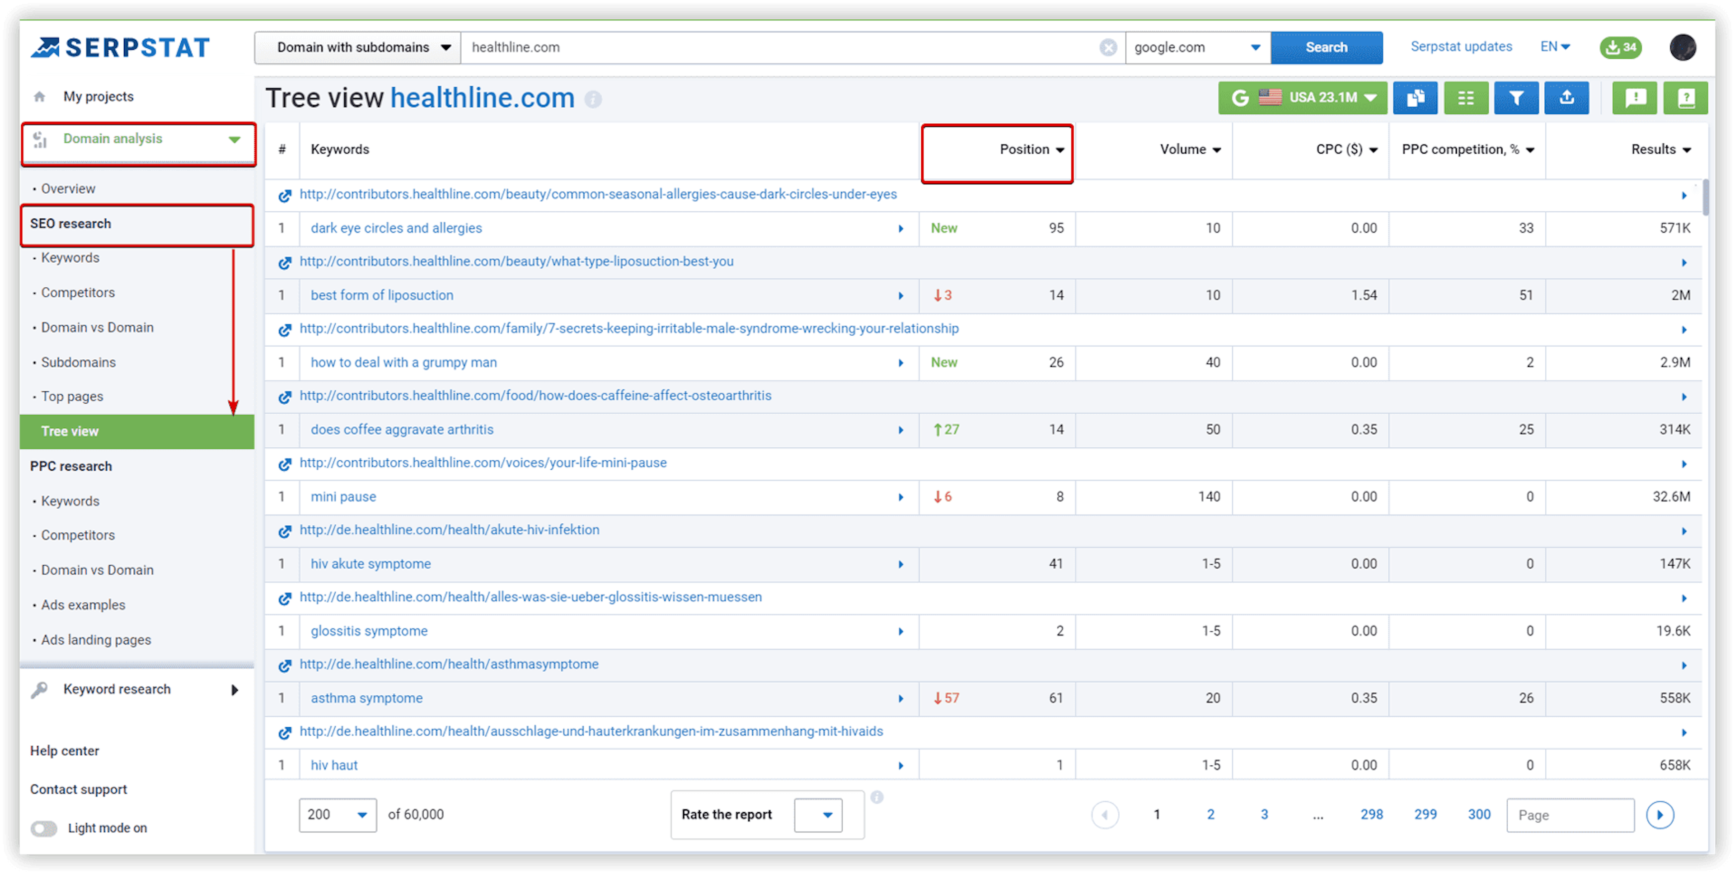Sort by the Results column header

pyautogui.click(x=1660, y=150)
